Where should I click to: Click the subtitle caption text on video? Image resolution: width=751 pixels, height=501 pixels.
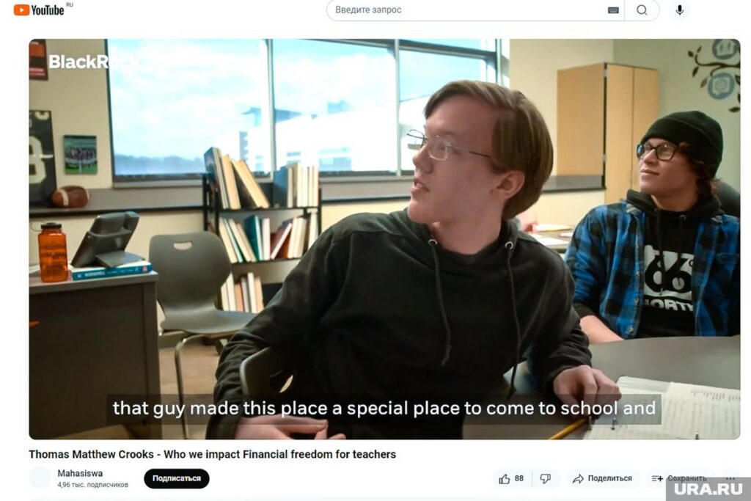coord(384,409)
